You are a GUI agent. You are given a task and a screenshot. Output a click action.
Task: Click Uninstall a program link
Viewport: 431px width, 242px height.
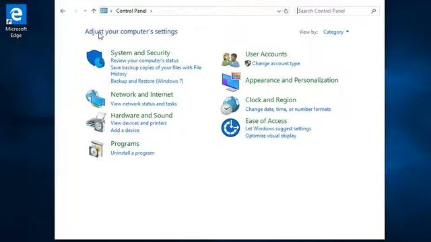[x=133, y=153]
